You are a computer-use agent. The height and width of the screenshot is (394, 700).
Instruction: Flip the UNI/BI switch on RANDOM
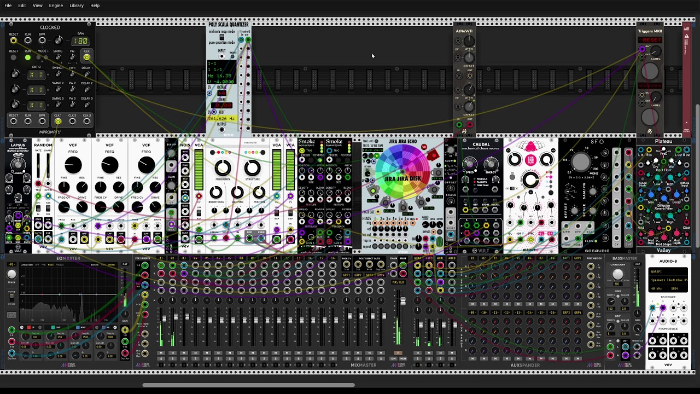tap(38, 208)
